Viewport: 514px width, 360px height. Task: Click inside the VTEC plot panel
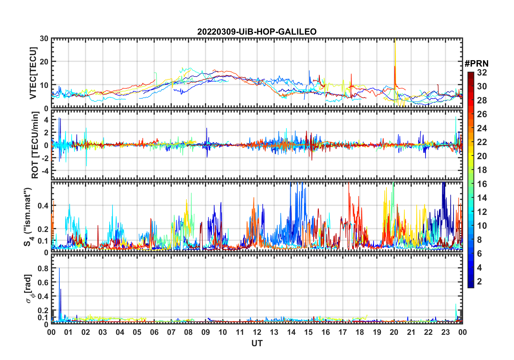coord(257,73)
